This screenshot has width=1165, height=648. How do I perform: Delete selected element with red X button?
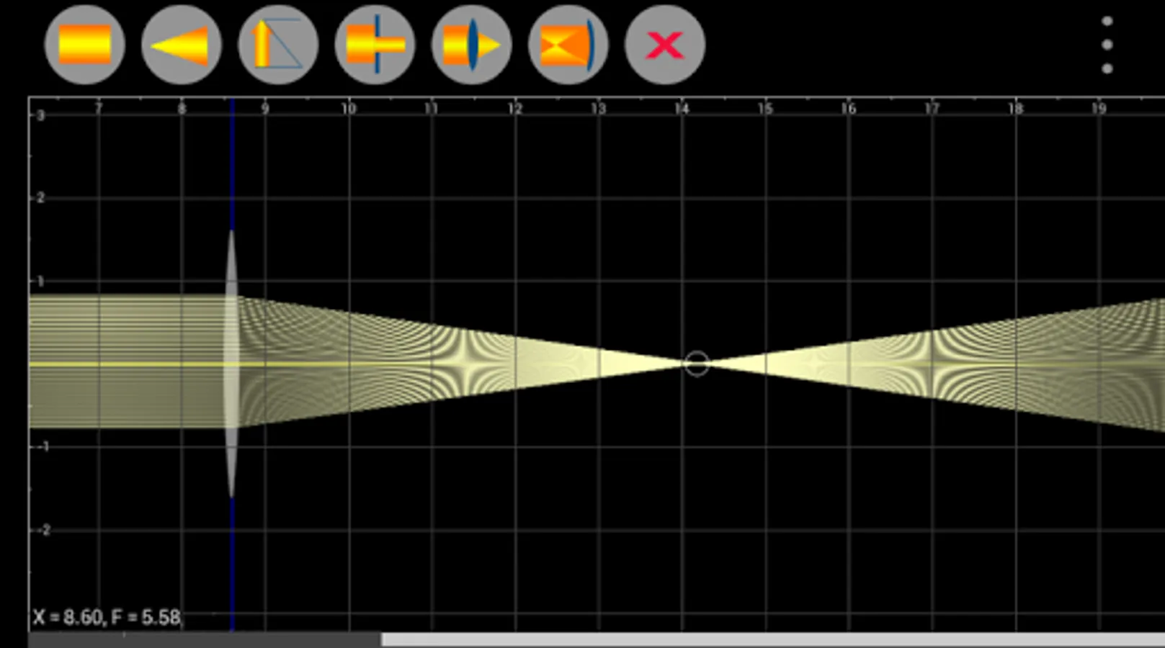point(664,45)
